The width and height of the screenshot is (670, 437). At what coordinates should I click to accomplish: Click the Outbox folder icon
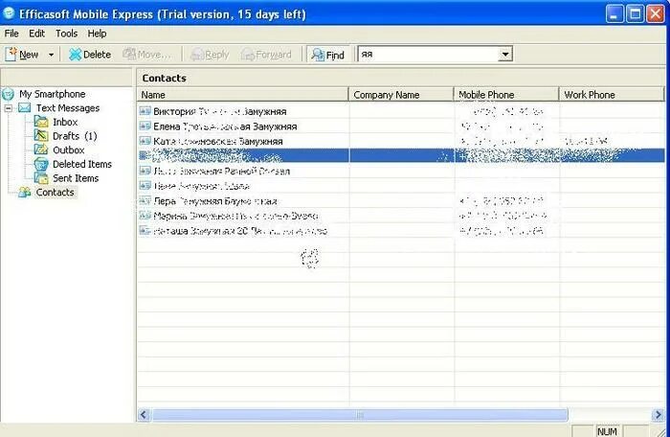click(41, 149)
